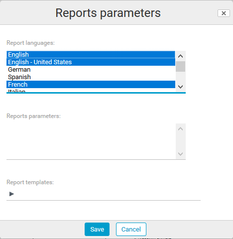Click the languages list scroll down arrow
This screenshot has height=239, width=233.
(180, 87)
